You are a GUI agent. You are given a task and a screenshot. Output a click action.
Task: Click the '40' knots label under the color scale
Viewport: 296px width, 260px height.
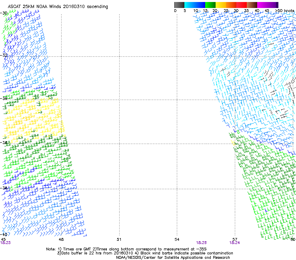257,11
